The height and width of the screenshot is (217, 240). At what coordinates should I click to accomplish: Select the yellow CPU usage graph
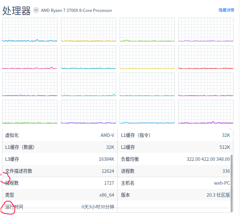click(147, 57)
